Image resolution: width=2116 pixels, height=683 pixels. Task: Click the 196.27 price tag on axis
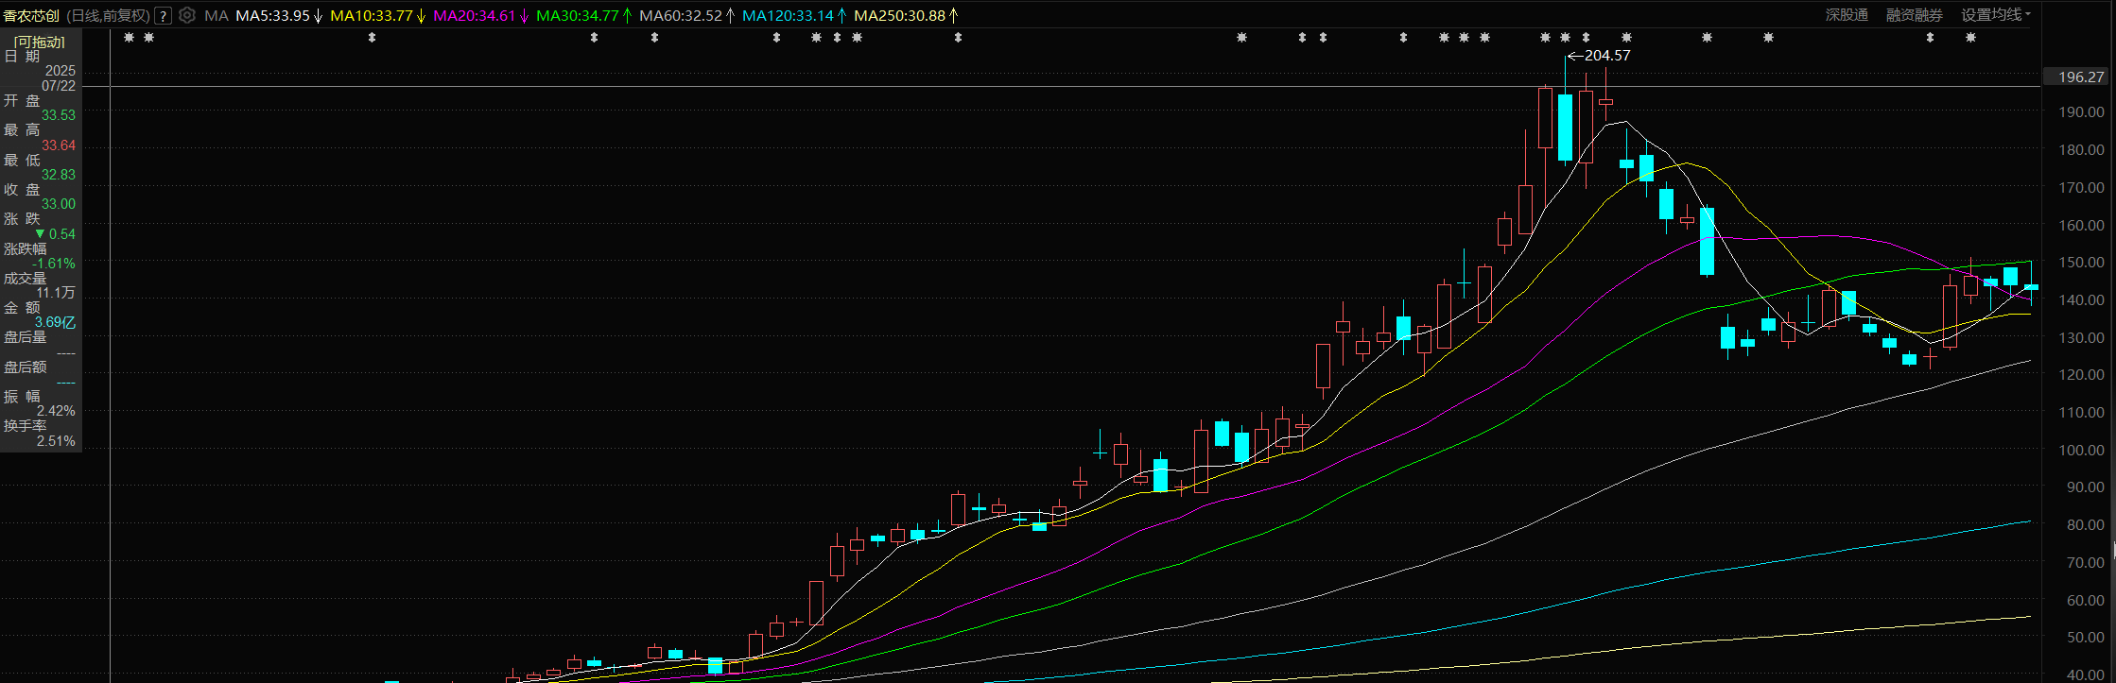coord(2080,77)
